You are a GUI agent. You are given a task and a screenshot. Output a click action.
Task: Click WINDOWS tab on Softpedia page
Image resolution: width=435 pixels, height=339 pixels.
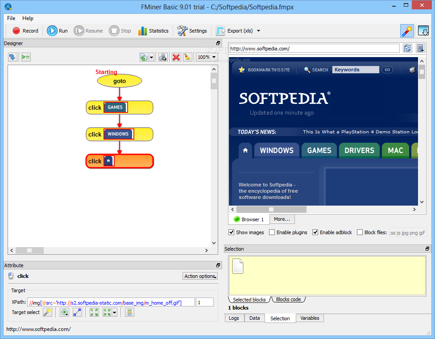[x=277, y=150]
